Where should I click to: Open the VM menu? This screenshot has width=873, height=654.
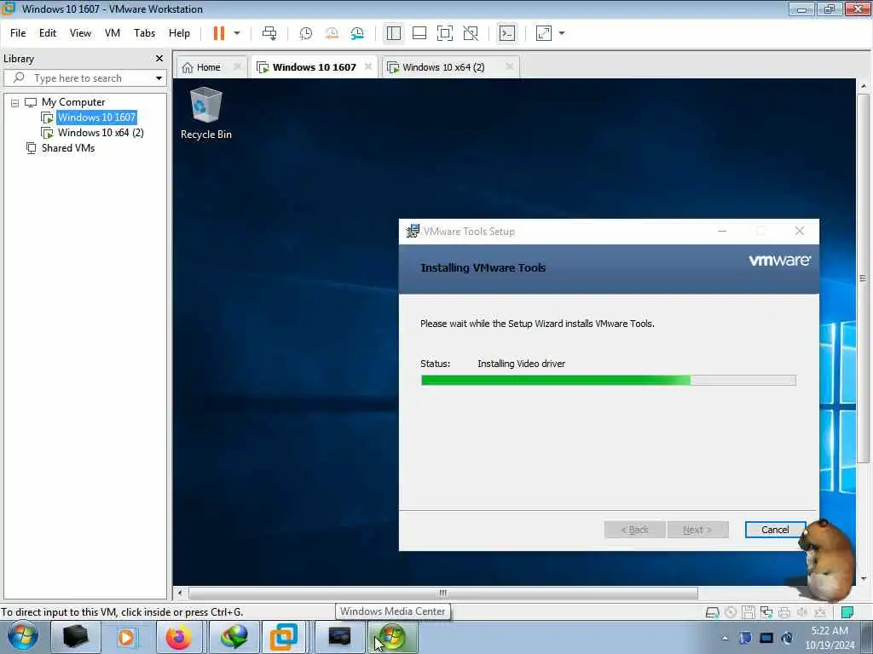(113, 33)
